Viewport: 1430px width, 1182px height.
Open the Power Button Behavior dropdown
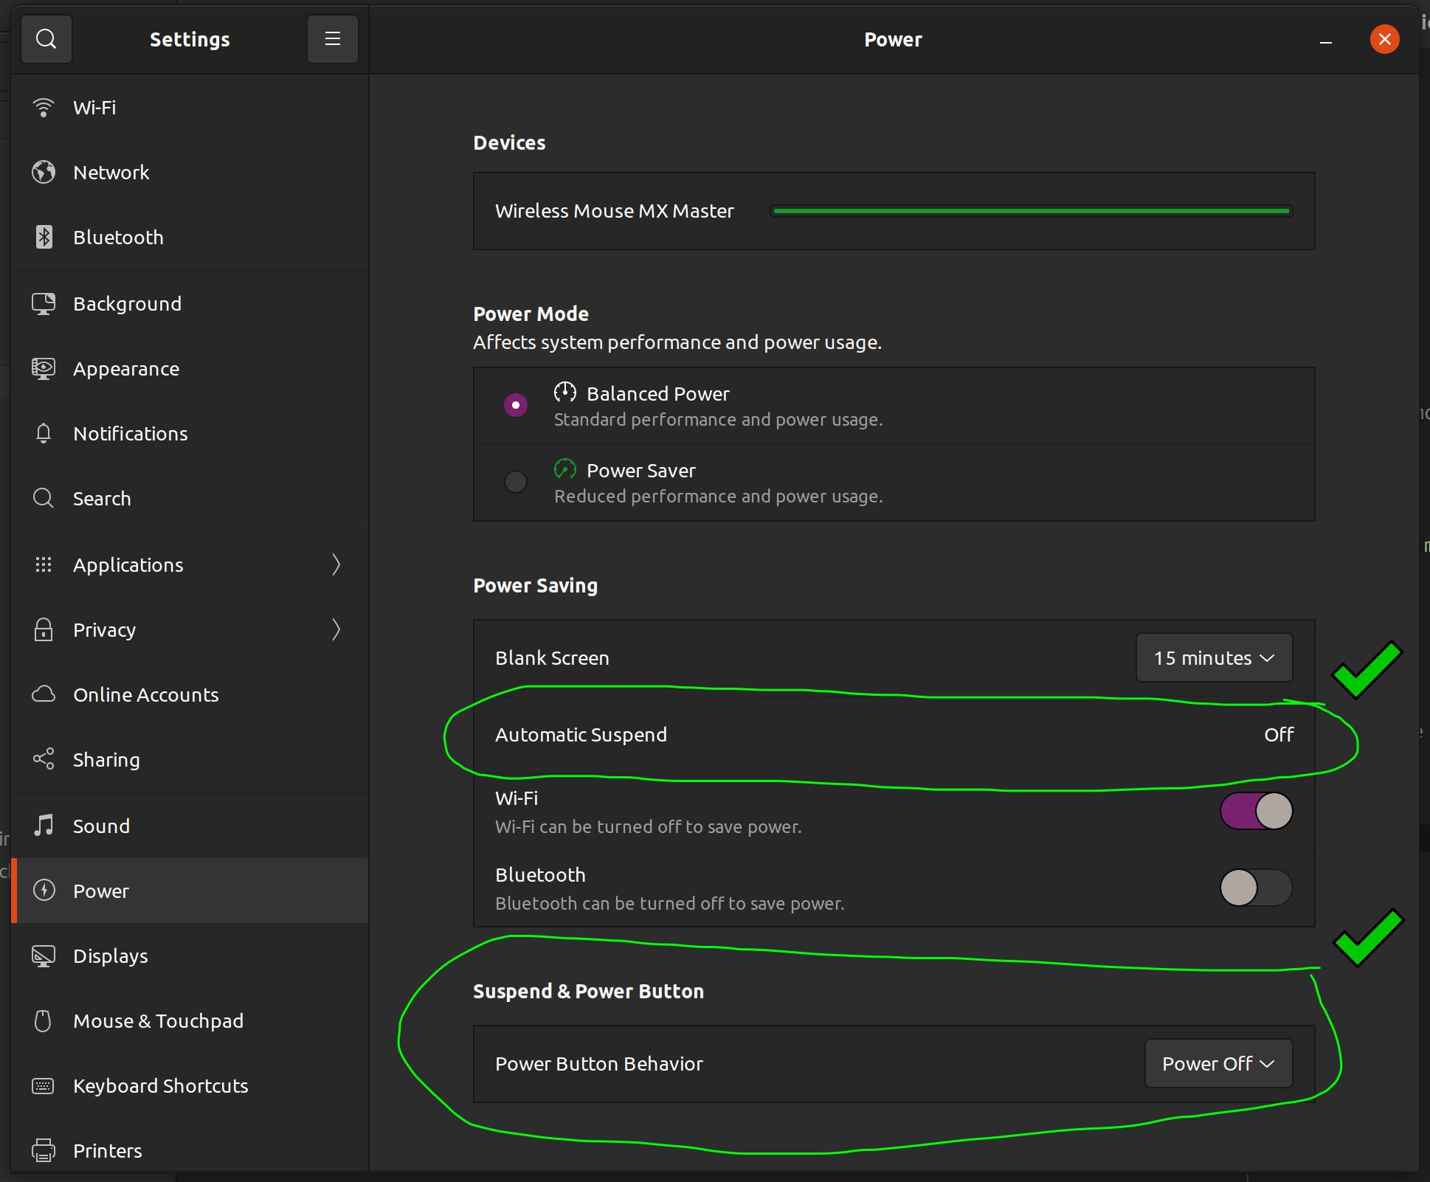1218,1063
